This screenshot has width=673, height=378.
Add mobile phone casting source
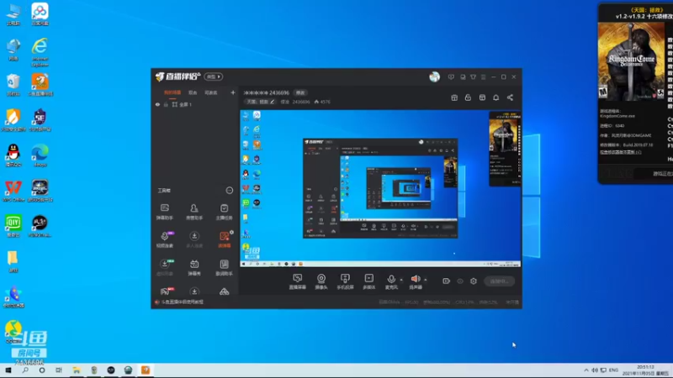pyautogui.click(x=345, y=281)
